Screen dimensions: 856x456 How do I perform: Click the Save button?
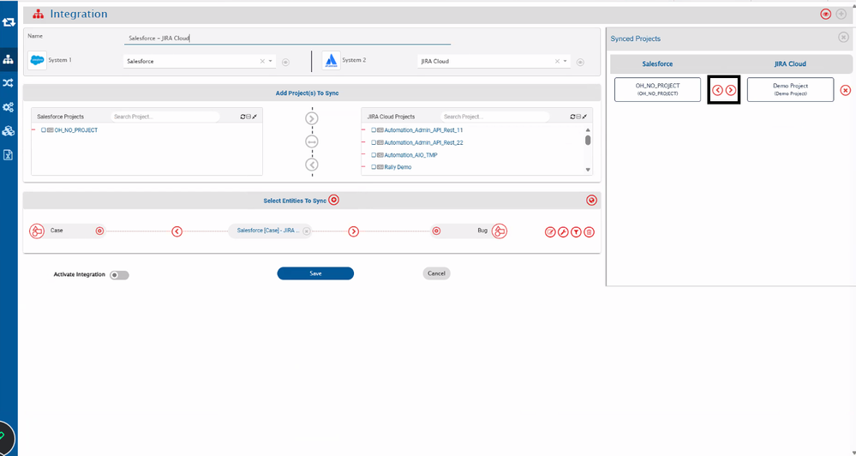click(315, 273)
